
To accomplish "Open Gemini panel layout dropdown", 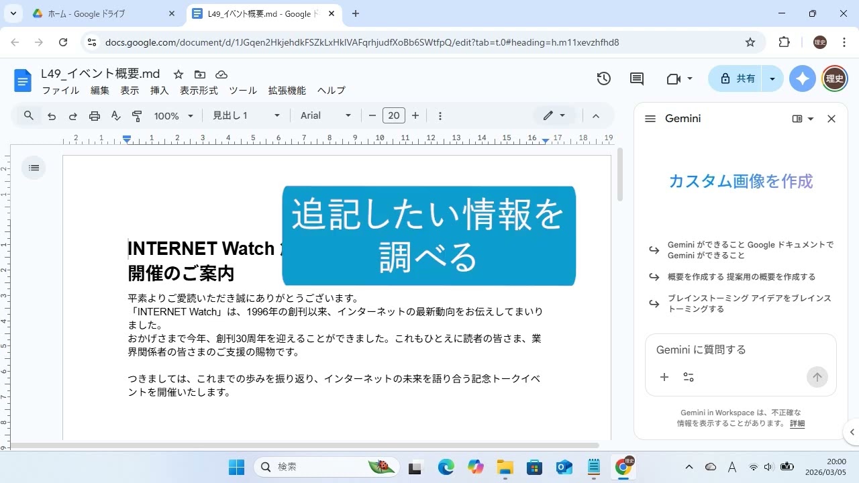I will [803, 119].
